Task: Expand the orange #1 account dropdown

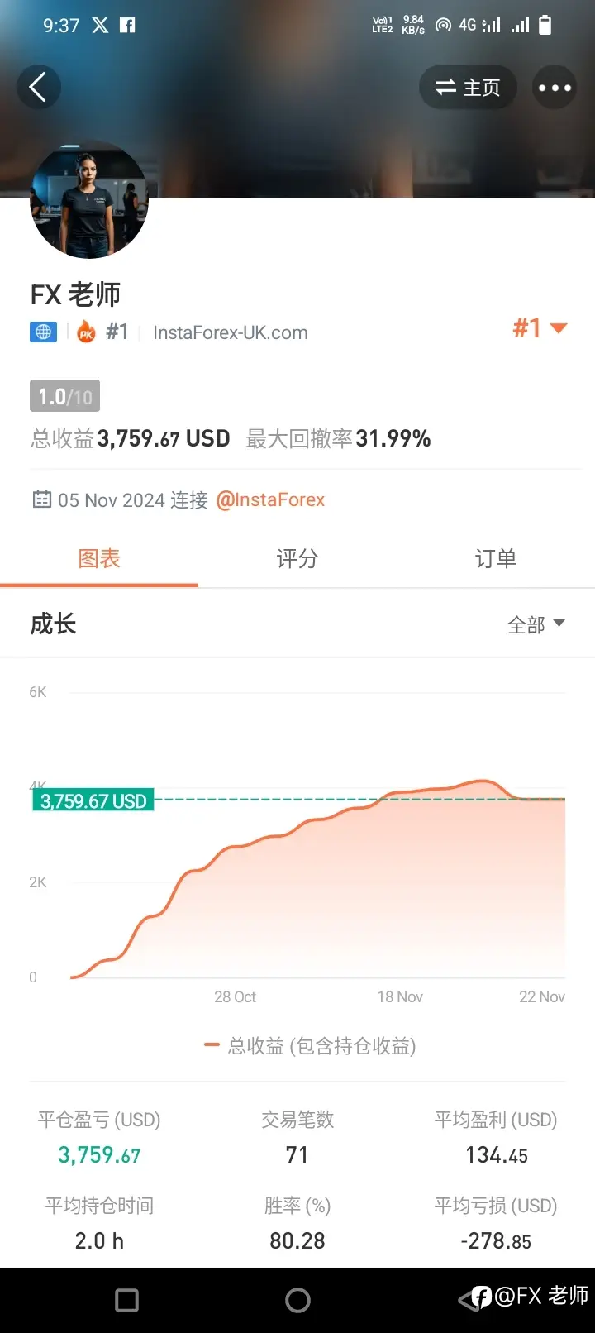Action: (x=540, y=328)
